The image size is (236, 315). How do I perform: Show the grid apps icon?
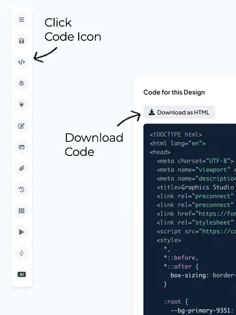[22, 211]
